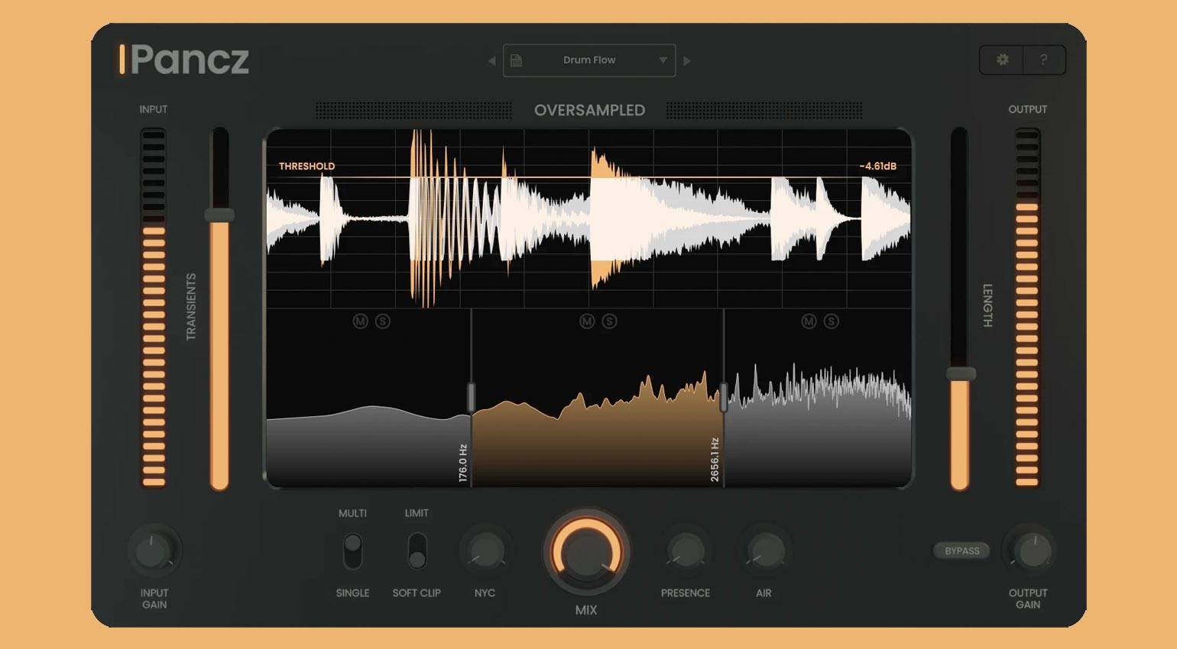Click the Oversampled label
The image size is (1177, 649).
click(589, 110)
